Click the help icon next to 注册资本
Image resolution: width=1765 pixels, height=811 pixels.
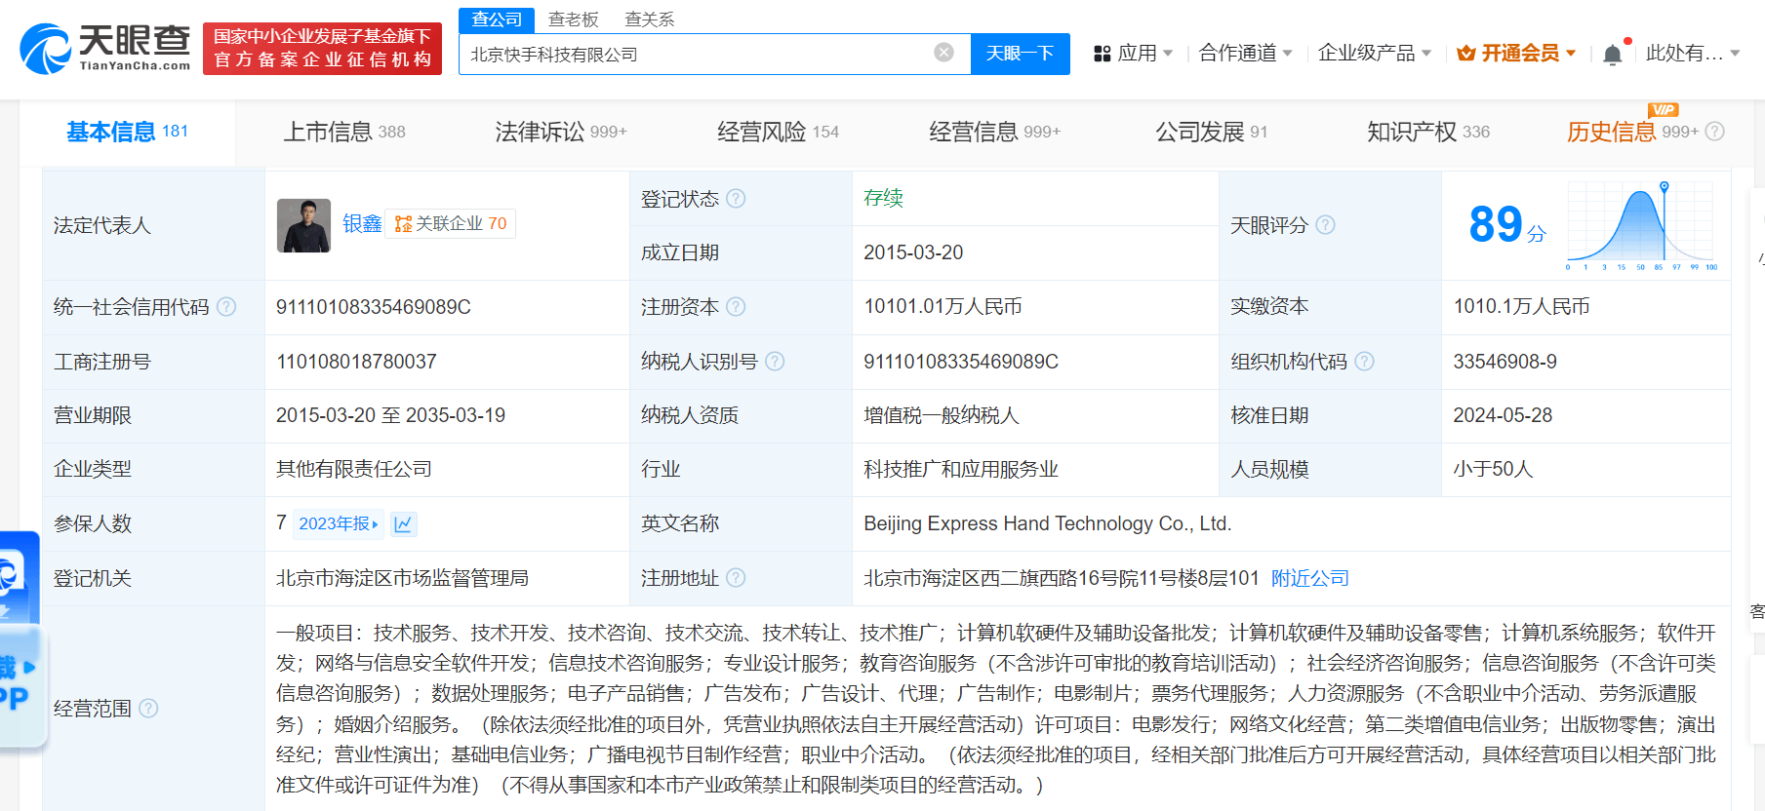click(x=736, y=307)
